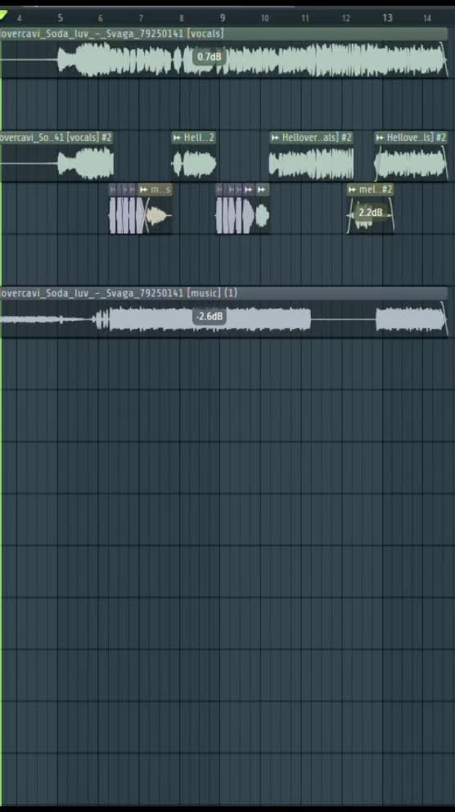
Task: Click the -2.6dB gain label on music clip
Action: coord(209,316)
